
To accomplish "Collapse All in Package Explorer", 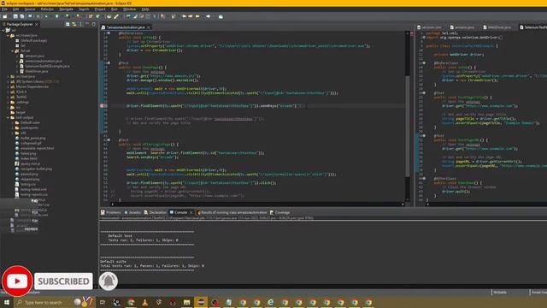I will point(68,24).
